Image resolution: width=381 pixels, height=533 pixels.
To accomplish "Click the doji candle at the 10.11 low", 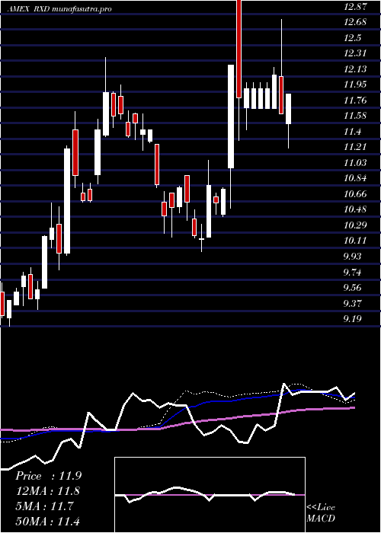I will tap(202, 239).
